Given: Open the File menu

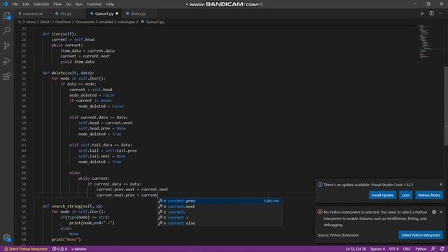Looking at the screenshot, I should tap(15, 4).
